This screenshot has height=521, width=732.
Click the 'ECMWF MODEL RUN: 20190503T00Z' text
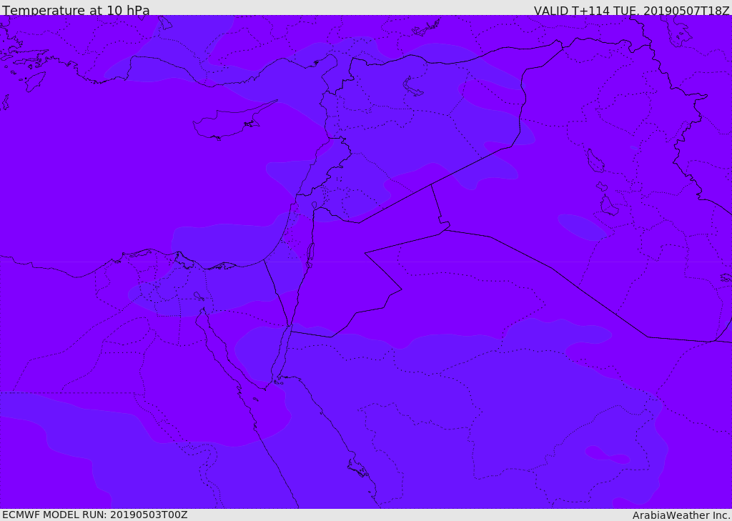(95, 515)
